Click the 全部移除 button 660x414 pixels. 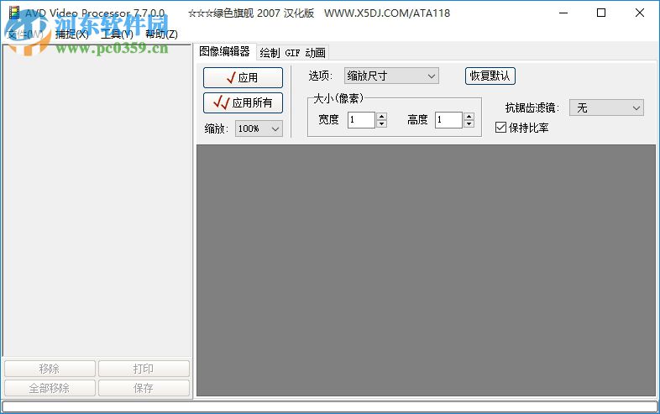(50, 388)
